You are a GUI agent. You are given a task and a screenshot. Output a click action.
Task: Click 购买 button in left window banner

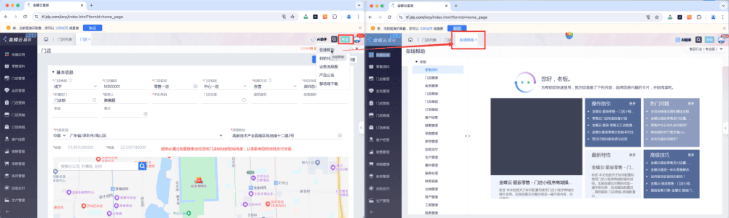coord(93,27)
